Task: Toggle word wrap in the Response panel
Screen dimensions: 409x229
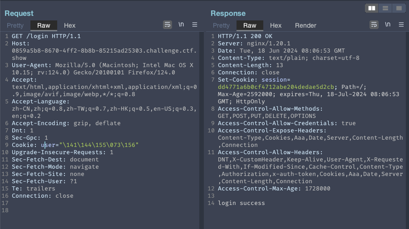Action: [x=374, y=25]
